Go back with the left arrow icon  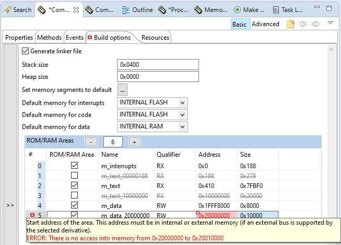point(303,24)
